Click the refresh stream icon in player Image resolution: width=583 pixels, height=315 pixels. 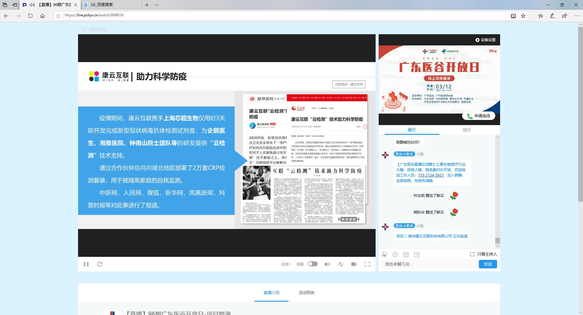pos(100,264)
